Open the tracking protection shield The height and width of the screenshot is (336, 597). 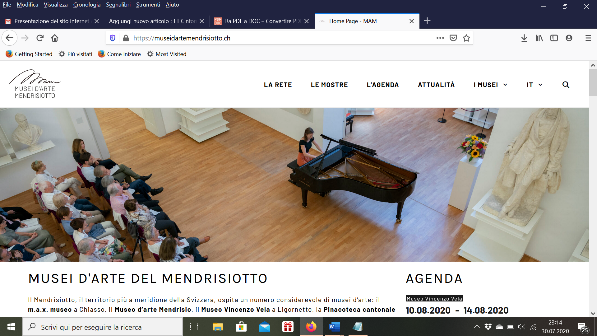(x=113, y=38)
